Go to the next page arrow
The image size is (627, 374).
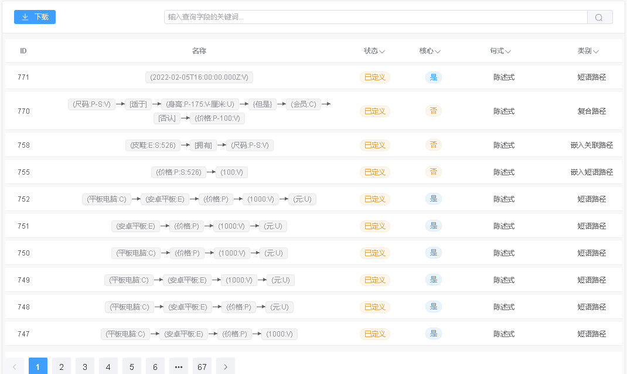click(226, 367)
